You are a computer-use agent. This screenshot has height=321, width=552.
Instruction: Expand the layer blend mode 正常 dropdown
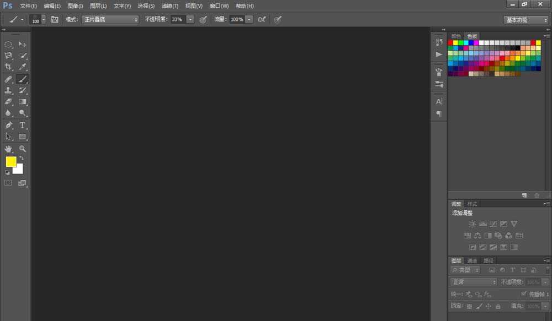coord(473,282)
